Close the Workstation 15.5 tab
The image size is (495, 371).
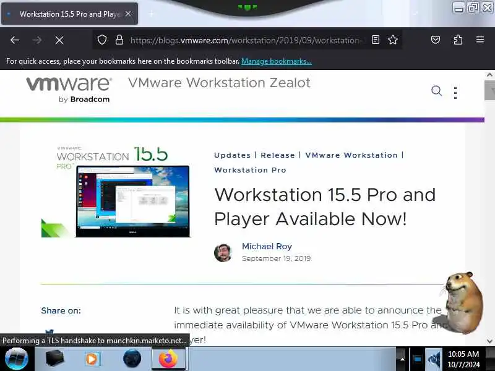coord(128,14)
